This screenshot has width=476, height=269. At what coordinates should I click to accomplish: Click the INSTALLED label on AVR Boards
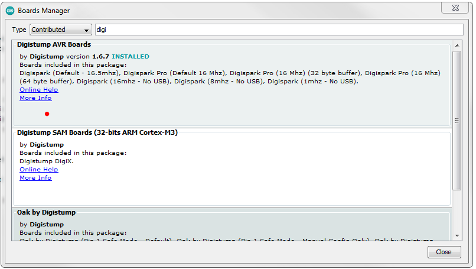131,57
